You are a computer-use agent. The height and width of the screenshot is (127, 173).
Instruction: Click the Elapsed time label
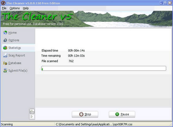click(x=50, y=50)
